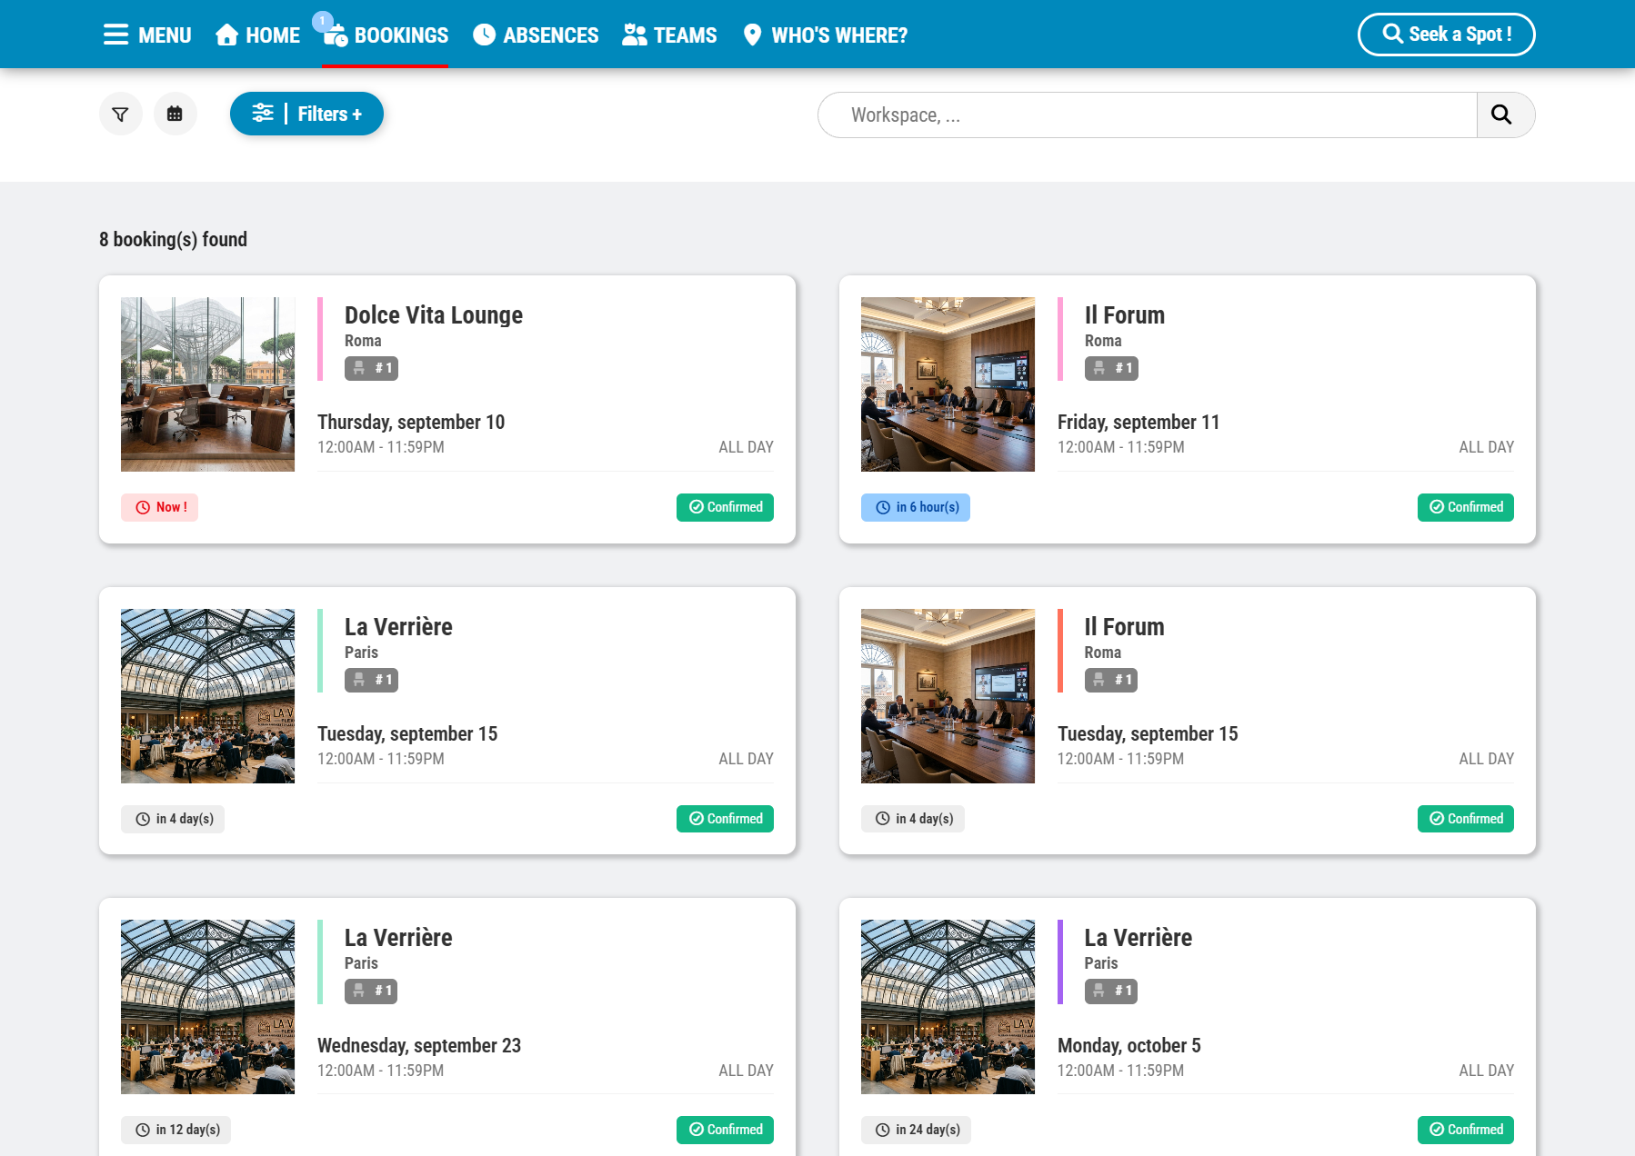Click seat #1 tag on Dolce Vita Lounge

point(371,368)
